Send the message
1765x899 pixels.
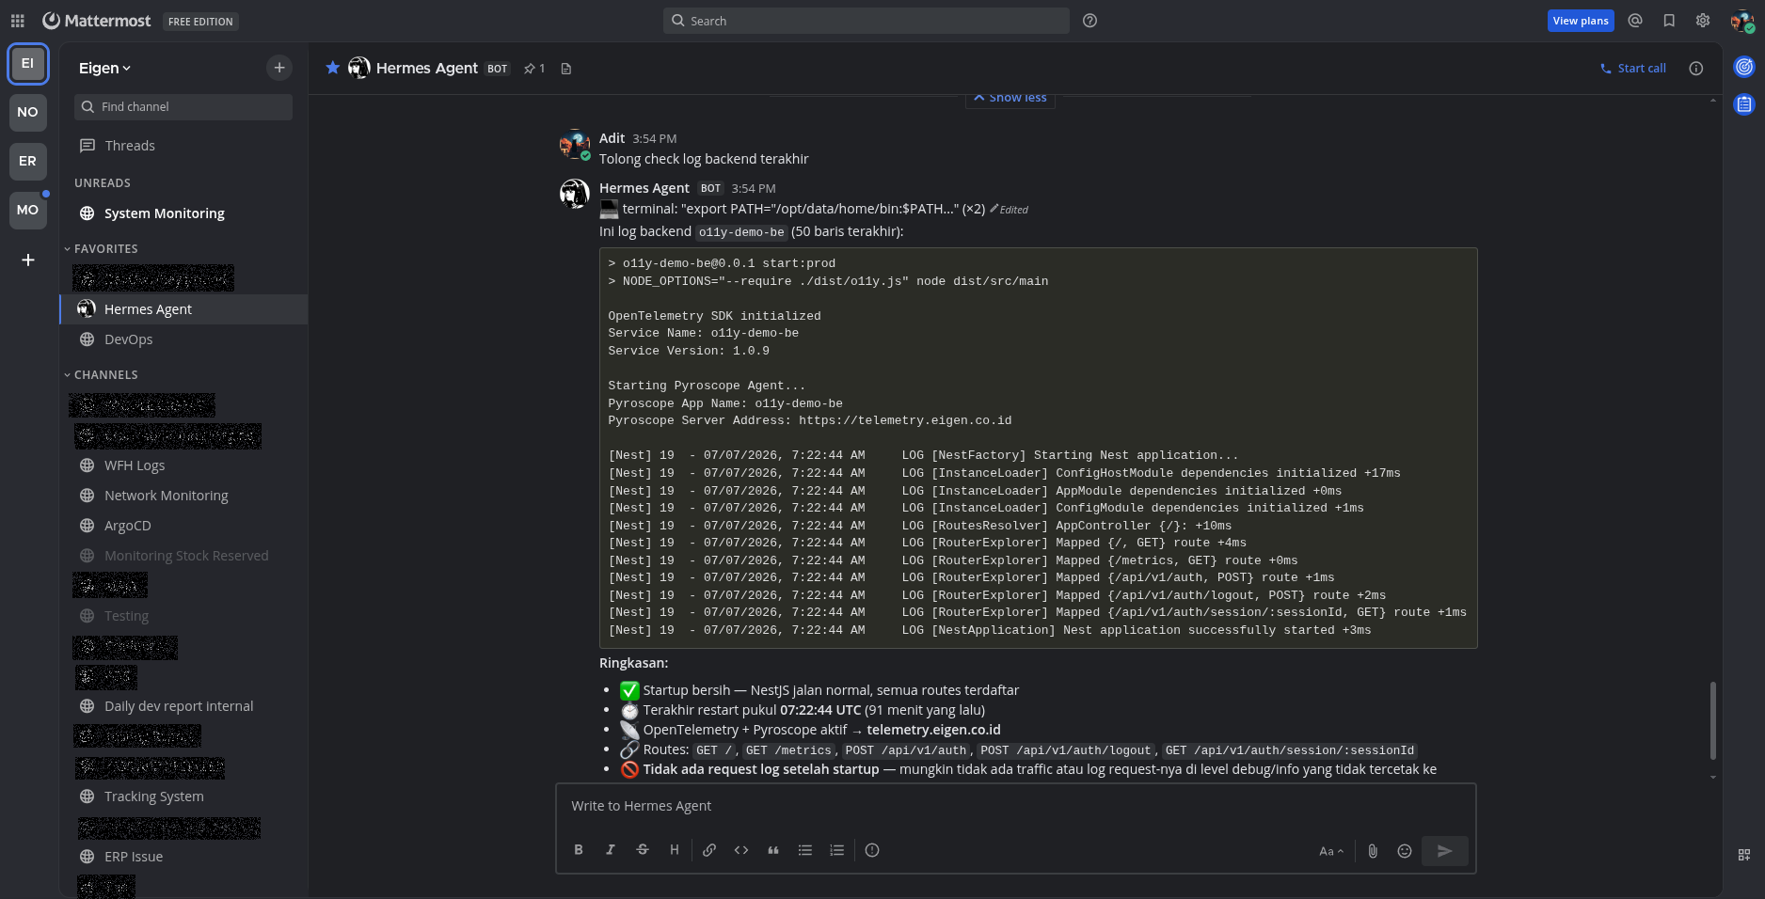pyautogui.click(x=1445, y=851)
